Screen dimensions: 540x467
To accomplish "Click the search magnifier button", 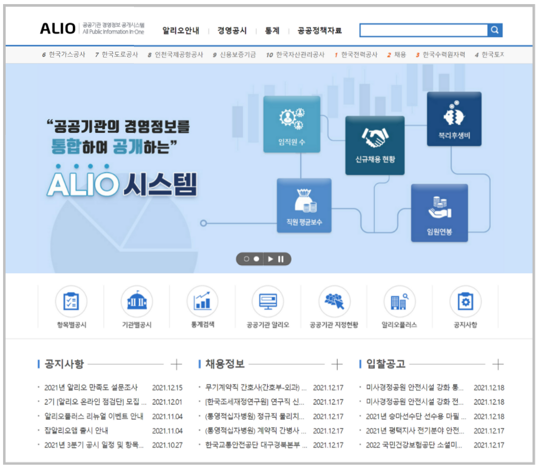I will point(495,30).
